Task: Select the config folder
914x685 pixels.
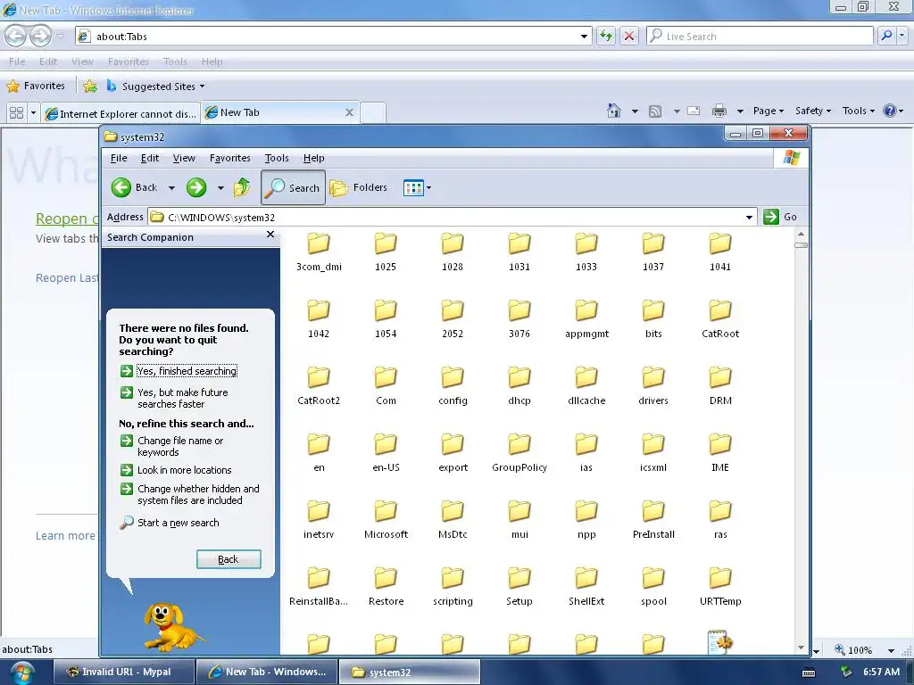Action: 453,385
